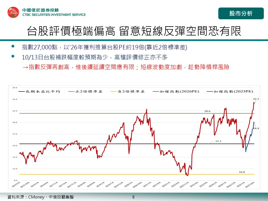Click the yellow 負2倍標準差 legend entry
This screenshot has width=268, height=201.
(128, 91)
